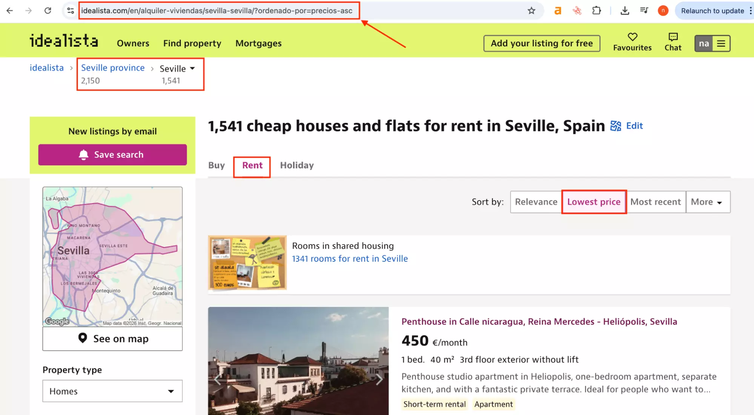
Task: Bookmark the page with the star icon
Action: pos(532,11)
